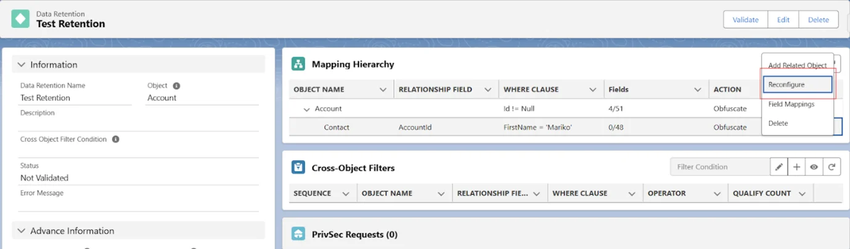Select Reconfigure from the row action menu
Image resolution: width=850 pixels, height=249 pixels.
[x=797, y=84]
